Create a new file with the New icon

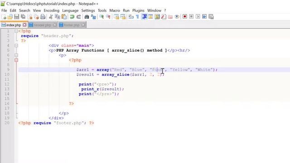point(4,17)
